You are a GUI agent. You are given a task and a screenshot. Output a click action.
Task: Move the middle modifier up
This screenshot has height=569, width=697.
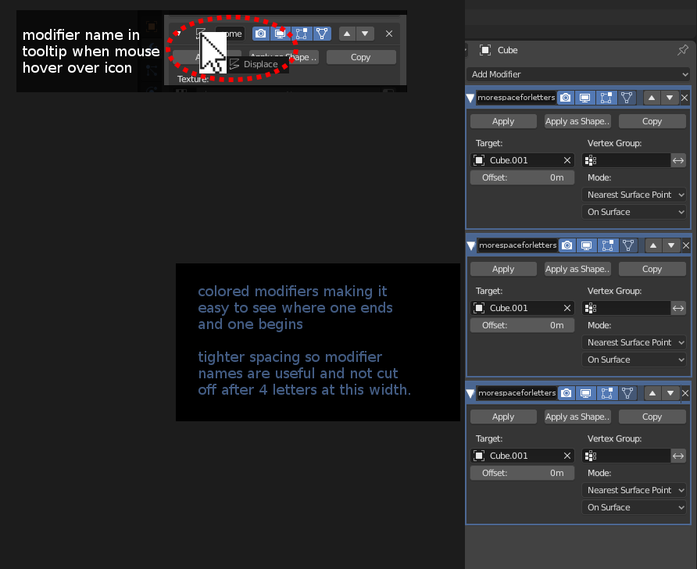[x=653, y=245]
